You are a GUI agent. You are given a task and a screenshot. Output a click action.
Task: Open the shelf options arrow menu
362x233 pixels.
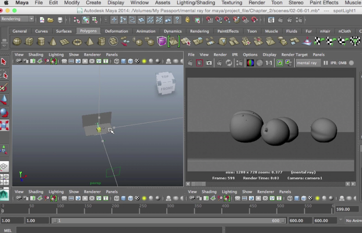pyautogui.click(x=4, y=46)
